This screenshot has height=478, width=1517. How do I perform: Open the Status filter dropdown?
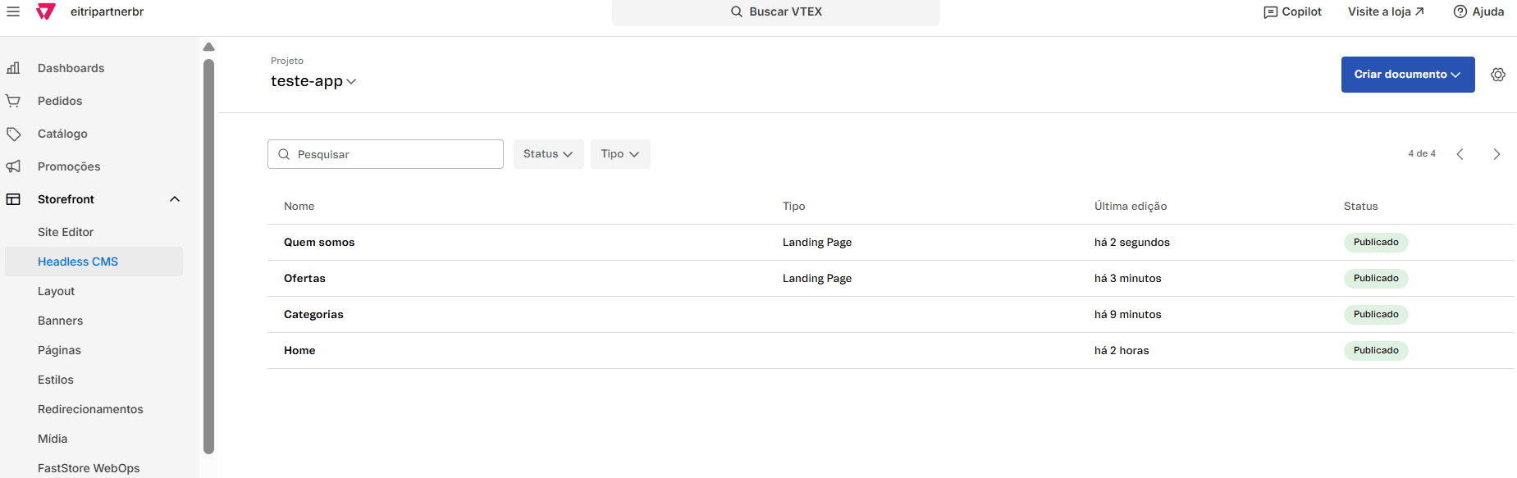point(548,154)
